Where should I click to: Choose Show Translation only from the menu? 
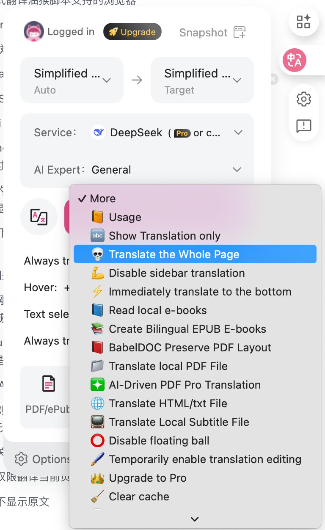click(164, 236)
